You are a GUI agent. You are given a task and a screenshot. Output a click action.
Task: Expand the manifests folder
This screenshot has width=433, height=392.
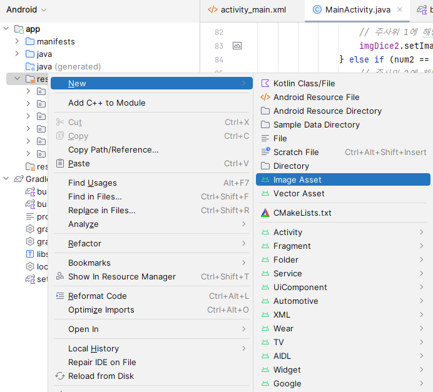point(17,41)
